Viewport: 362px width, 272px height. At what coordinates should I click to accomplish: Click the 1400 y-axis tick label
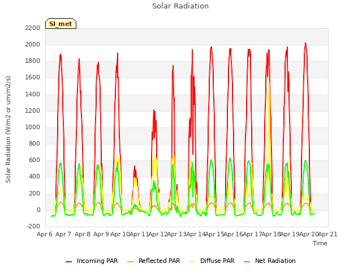pyautogui.click(x=33, y=94)
